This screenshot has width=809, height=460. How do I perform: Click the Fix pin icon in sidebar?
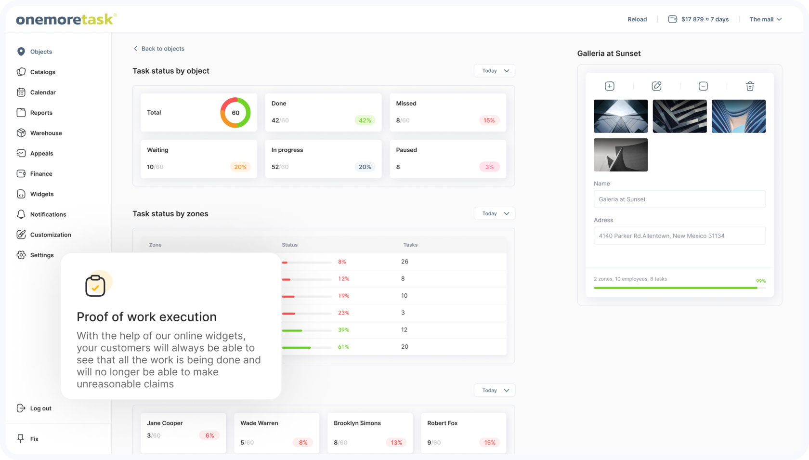(21, 439)
